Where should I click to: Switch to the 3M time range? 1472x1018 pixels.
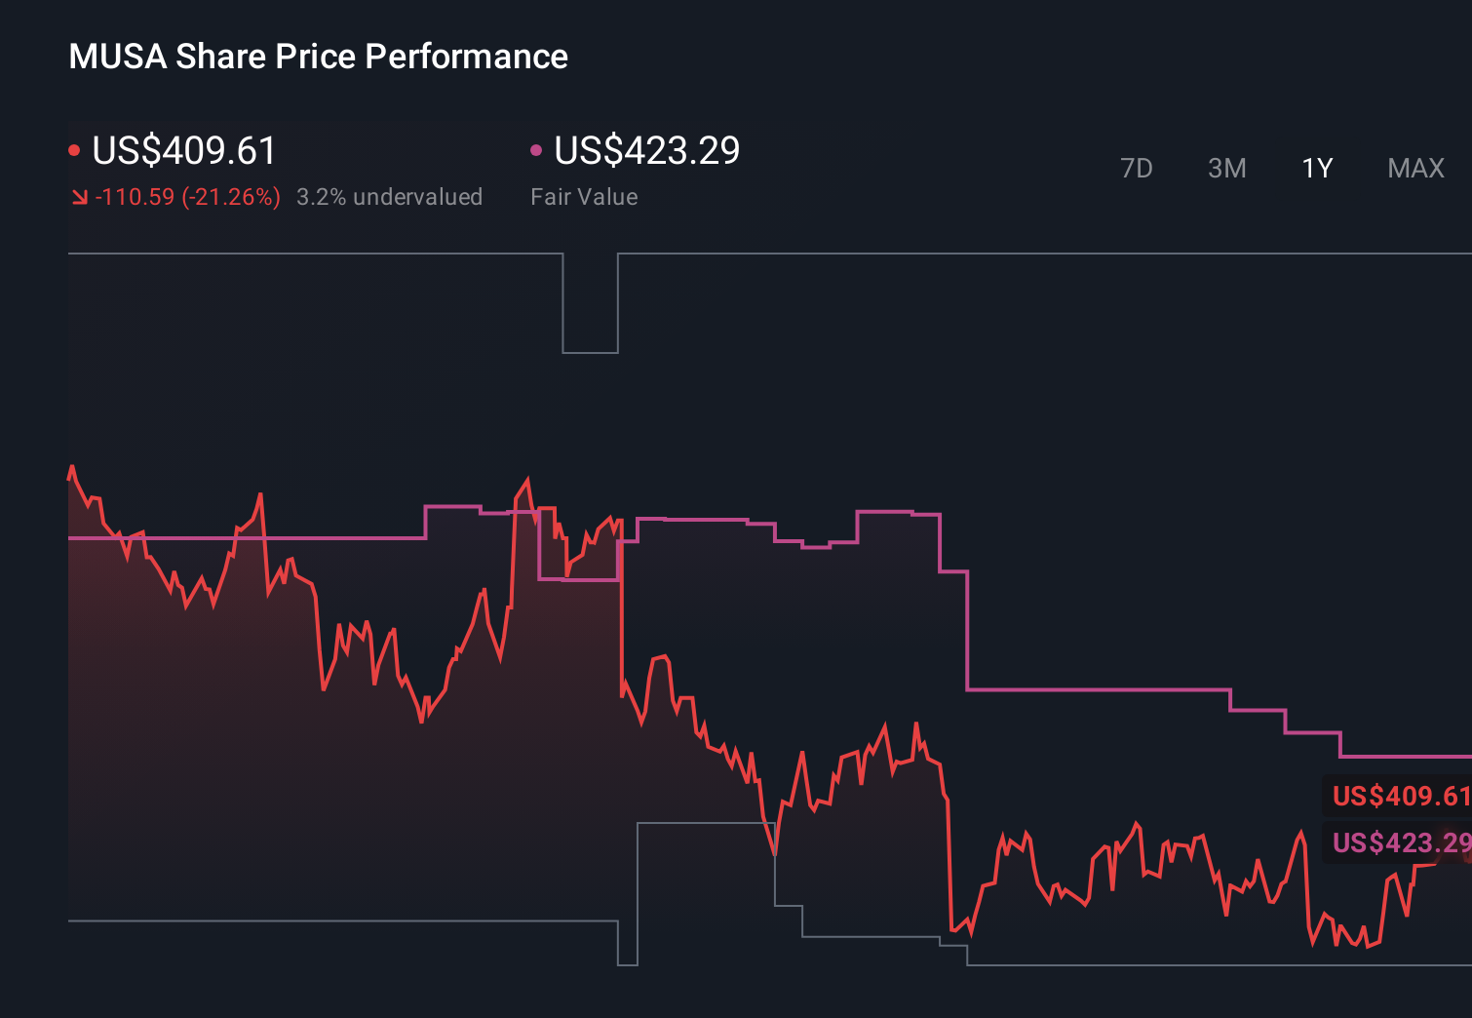1226,168
